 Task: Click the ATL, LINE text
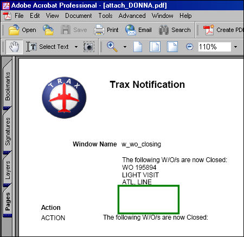137,182
